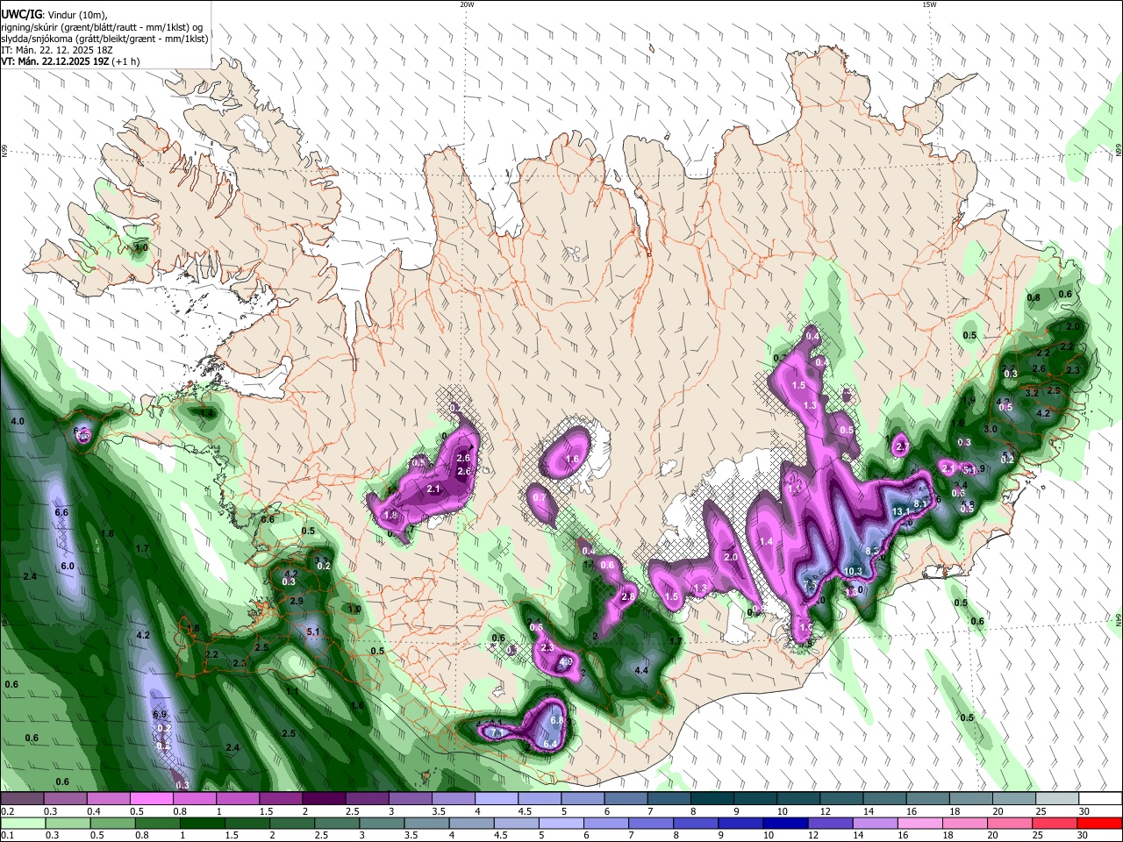Click the 13.1 precipitation value
The height and width of the screenshot is (842, 1123).
(901, 511)
